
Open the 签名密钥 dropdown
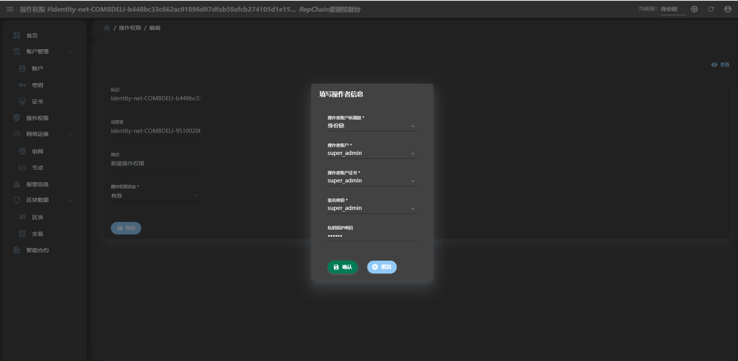coord(372,208)
